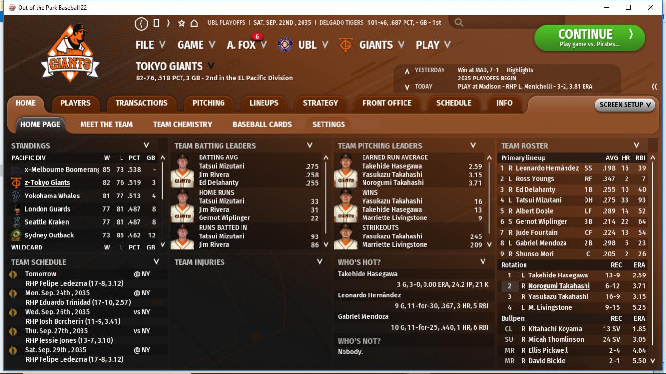
Task: Click the Giants TG logo beside GIANTS menu
Action: coord(345,45)
